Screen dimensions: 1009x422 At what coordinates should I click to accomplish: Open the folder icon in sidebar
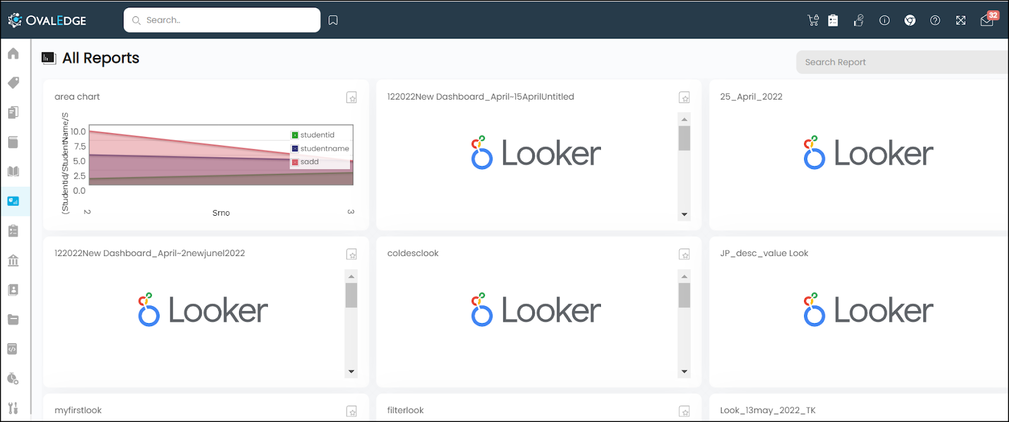(x=13, y=319)
